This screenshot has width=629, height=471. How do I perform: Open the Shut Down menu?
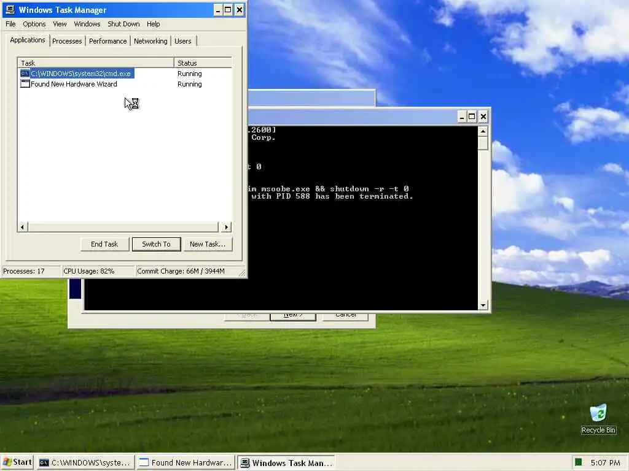coord(123,24)
